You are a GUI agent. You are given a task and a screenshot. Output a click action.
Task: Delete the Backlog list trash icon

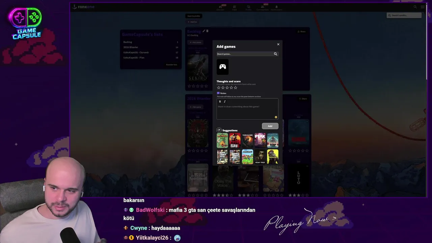click(x=207, y=31)
